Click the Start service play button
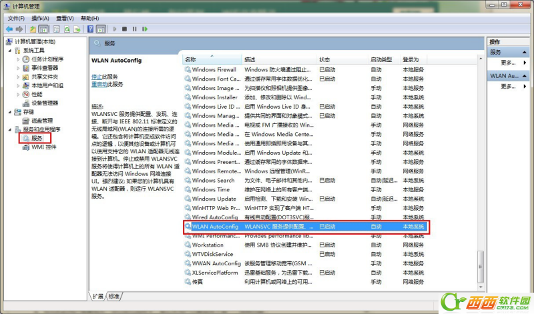534x314 pixels. click(x=115, y=29)
